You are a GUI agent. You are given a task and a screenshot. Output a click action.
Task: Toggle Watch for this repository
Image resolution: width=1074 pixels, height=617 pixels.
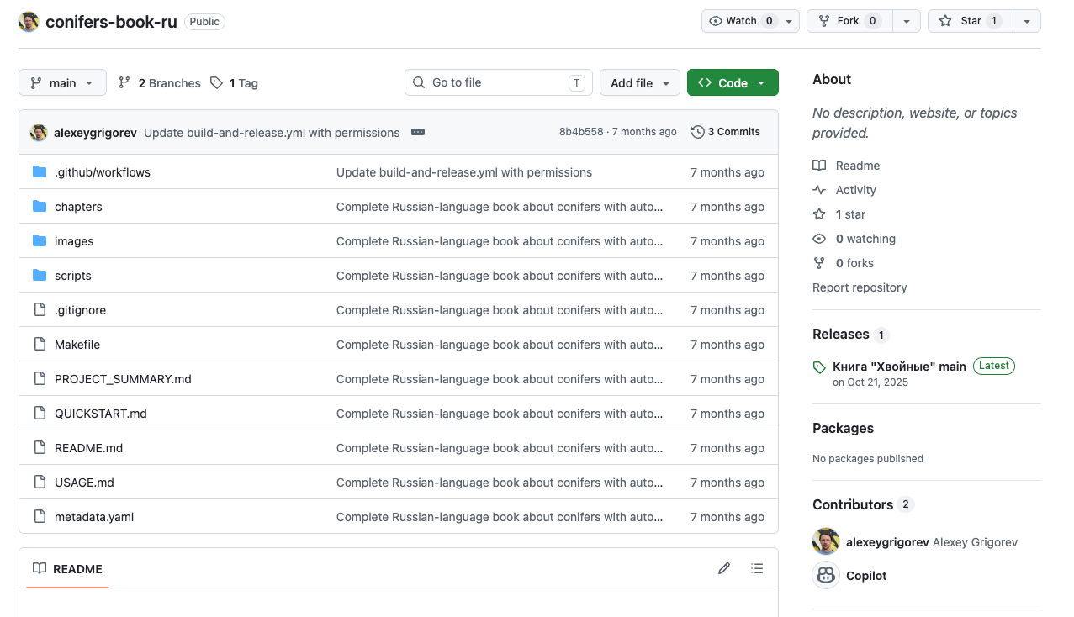750,21
